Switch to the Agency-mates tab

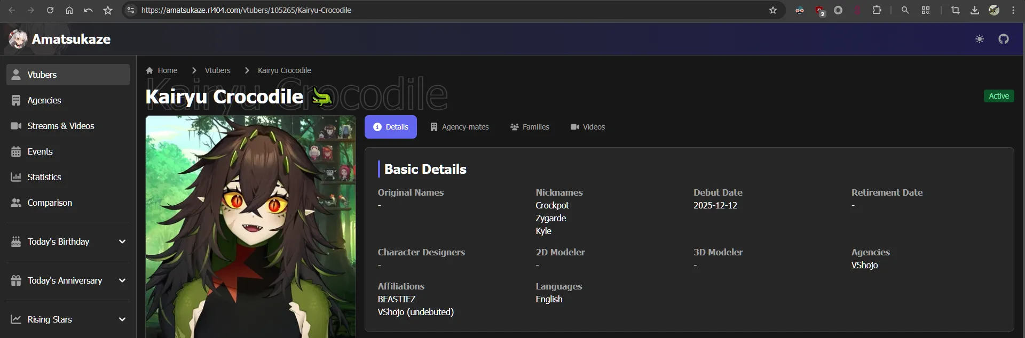460,127
